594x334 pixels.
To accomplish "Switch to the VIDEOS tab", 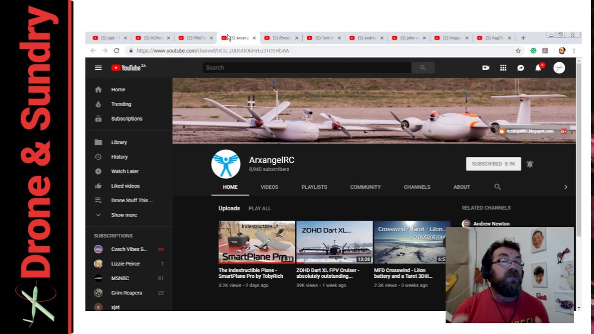I will click(x=269, y=187).
